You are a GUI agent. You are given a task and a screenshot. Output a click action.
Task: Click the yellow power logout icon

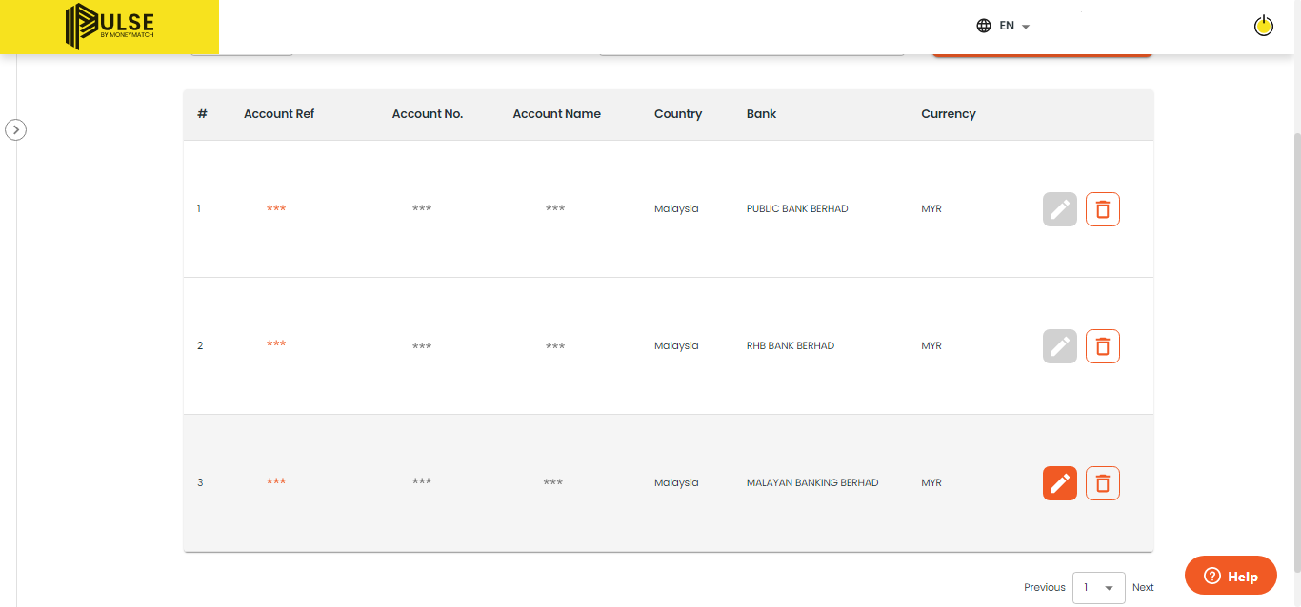pos(1264,26)
